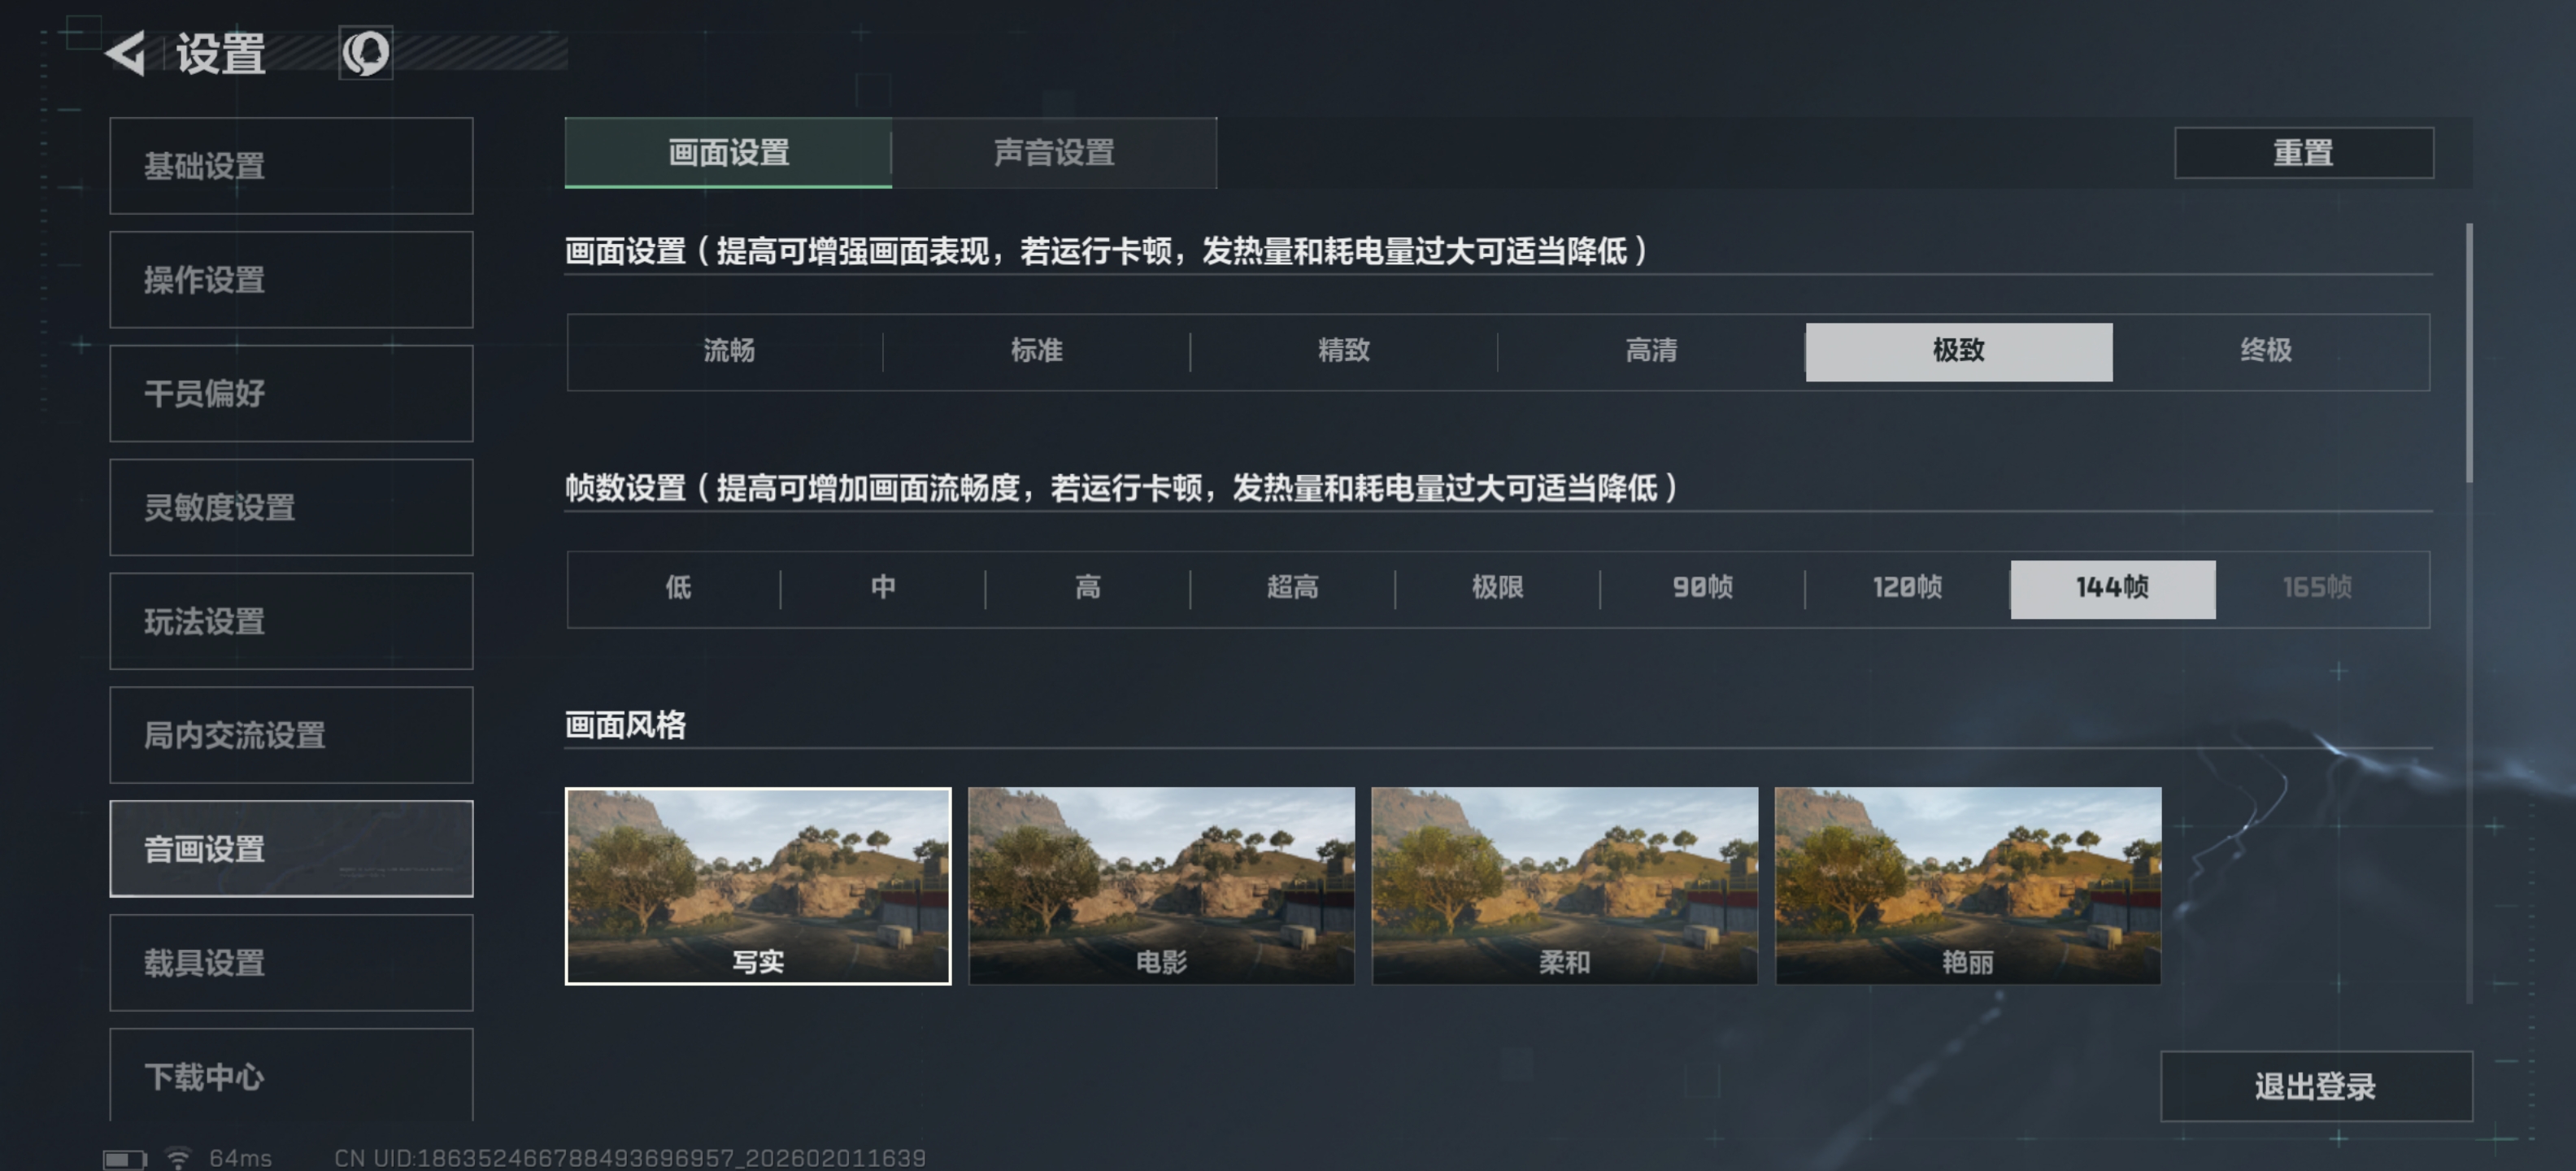This screenshot has height=1171, width=2576.
Task: Click the back arrow icon
Action: (126, 53)
